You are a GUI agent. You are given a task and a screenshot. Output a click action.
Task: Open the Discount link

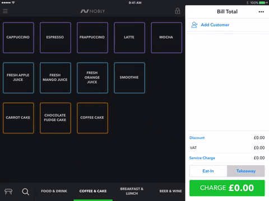coord(197,138)
